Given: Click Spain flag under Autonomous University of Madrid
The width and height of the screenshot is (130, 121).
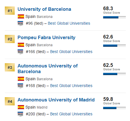Looking at the screenshot, I should [x=21, y=107].
